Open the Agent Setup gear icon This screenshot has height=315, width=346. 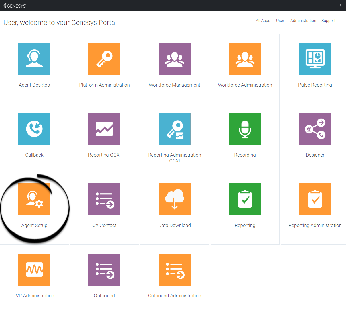tap(34, 199)
